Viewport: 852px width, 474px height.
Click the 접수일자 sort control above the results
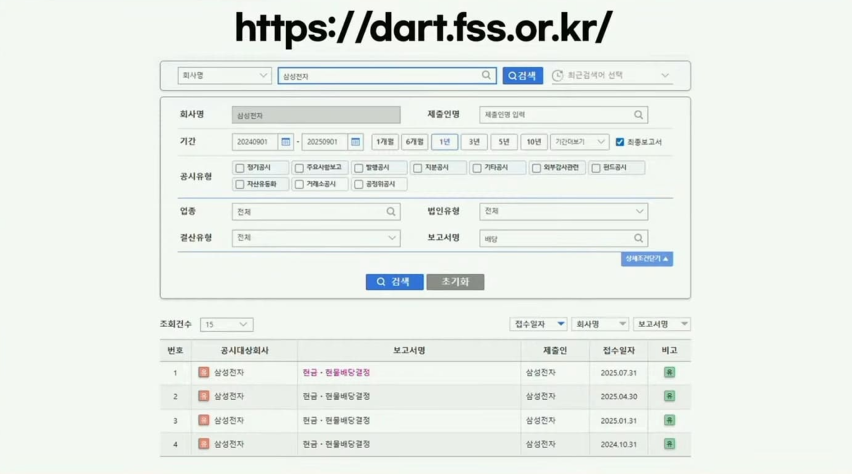tap(538, 323)
